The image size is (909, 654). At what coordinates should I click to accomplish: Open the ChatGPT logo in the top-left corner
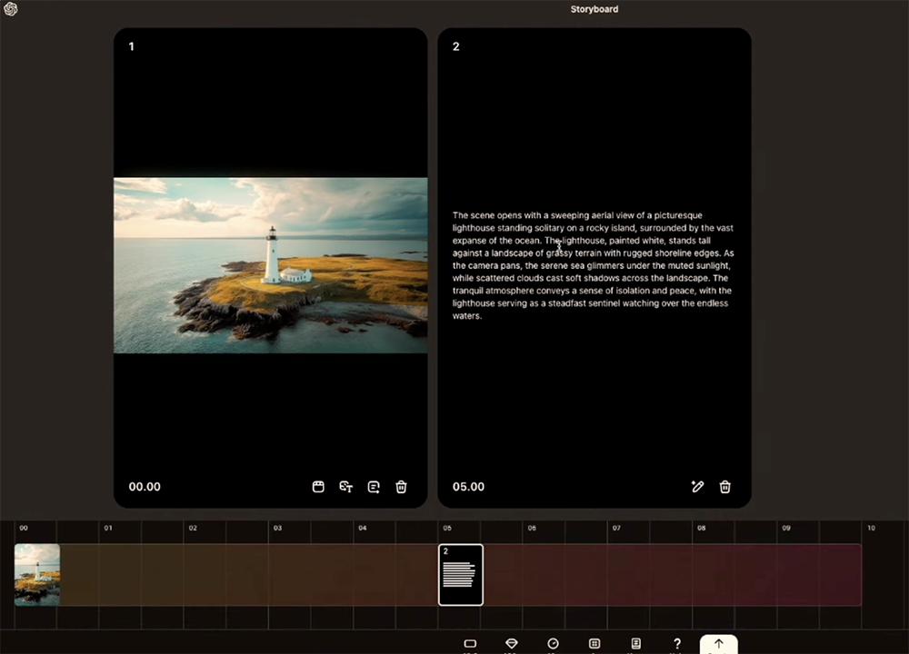click(x=11, y=9)
